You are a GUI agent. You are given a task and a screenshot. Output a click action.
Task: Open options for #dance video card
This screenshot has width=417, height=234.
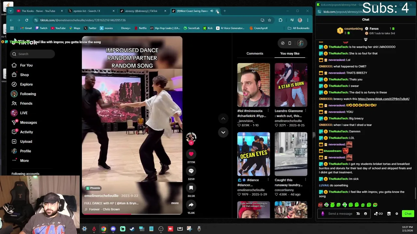coord(268,180)
